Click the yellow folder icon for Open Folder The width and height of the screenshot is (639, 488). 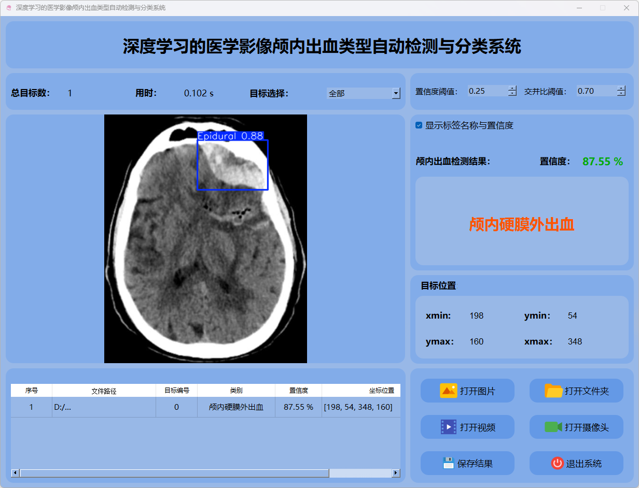click(x=553, y=391)
